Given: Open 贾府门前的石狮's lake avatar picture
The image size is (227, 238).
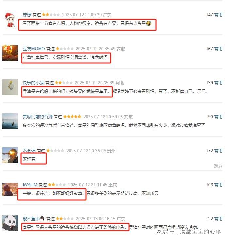Looking at the screenshot, I should 10,121.
